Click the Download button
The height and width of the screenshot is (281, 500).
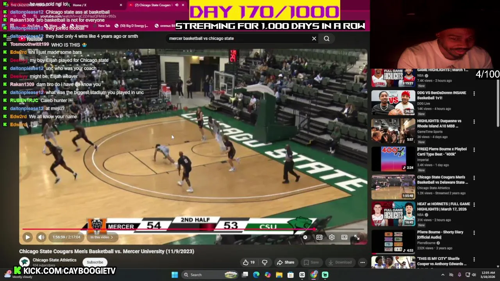pos(340,262)
